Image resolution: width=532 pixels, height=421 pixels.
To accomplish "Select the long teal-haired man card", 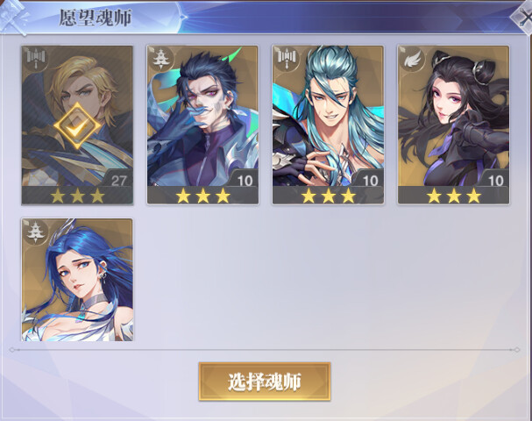I will pos(328,125).
